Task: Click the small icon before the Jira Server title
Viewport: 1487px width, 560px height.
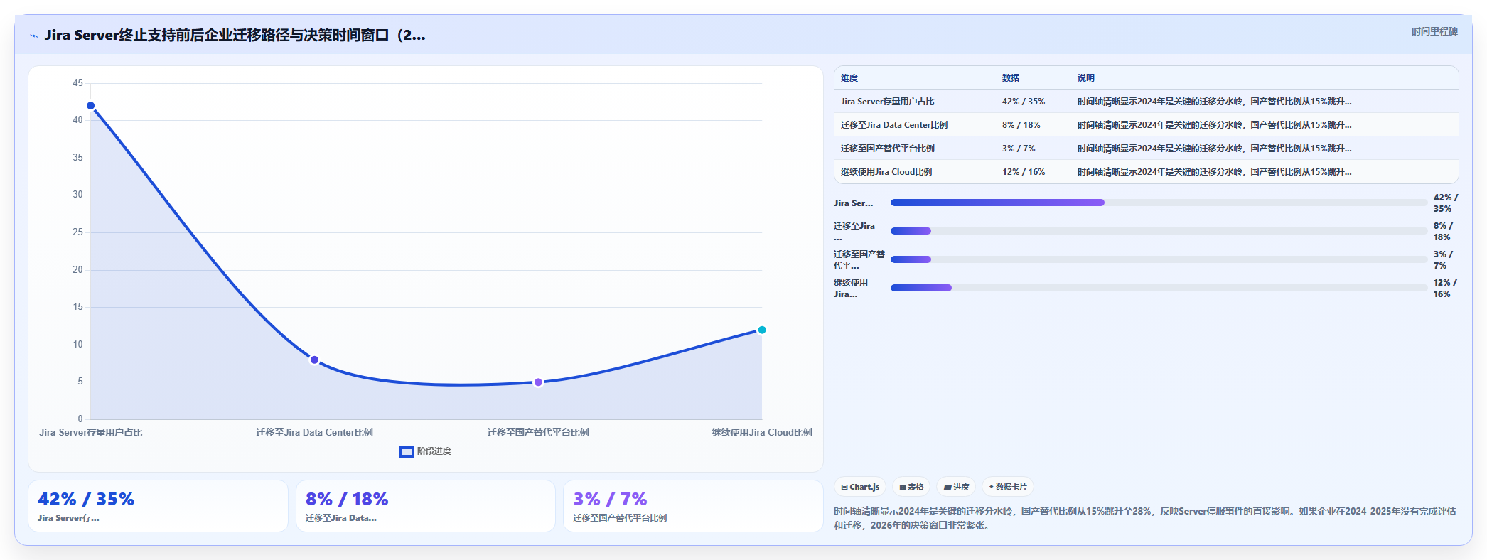Action: pos(33,36)
